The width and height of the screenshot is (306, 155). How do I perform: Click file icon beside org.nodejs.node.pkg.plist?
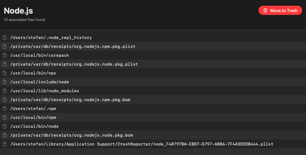(x=4, y=64)
